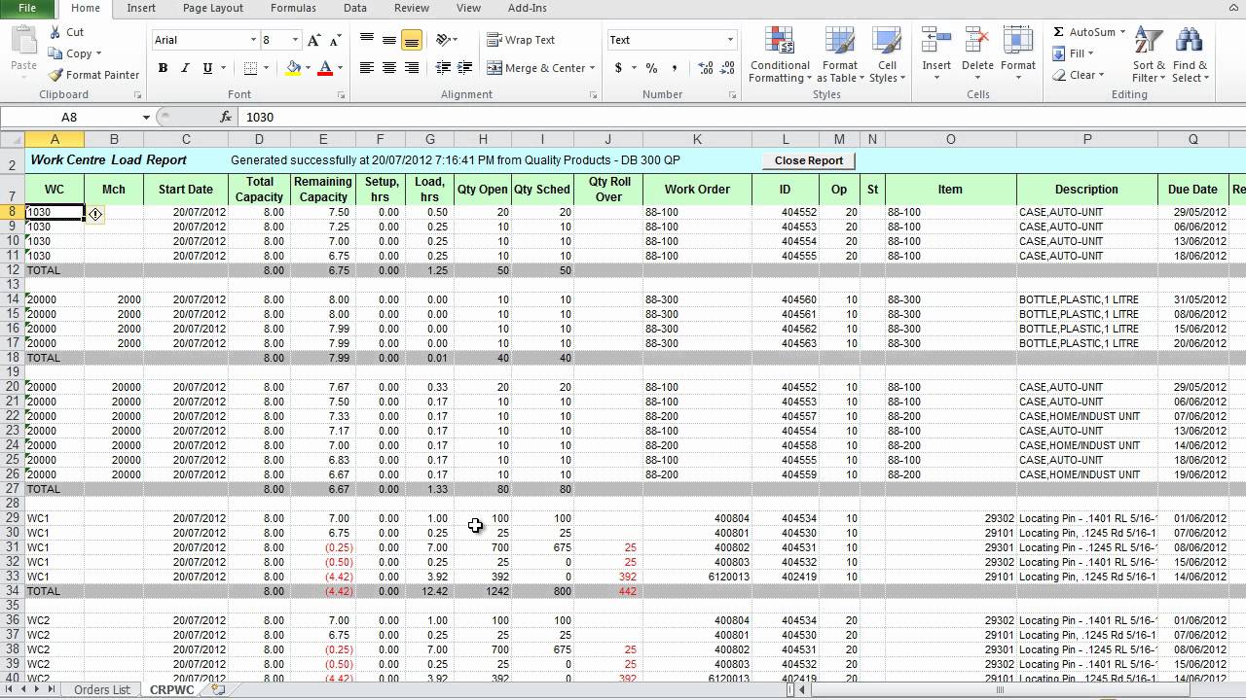1246x700 pixels.
Task: Align text right
Action: (412, 68)
